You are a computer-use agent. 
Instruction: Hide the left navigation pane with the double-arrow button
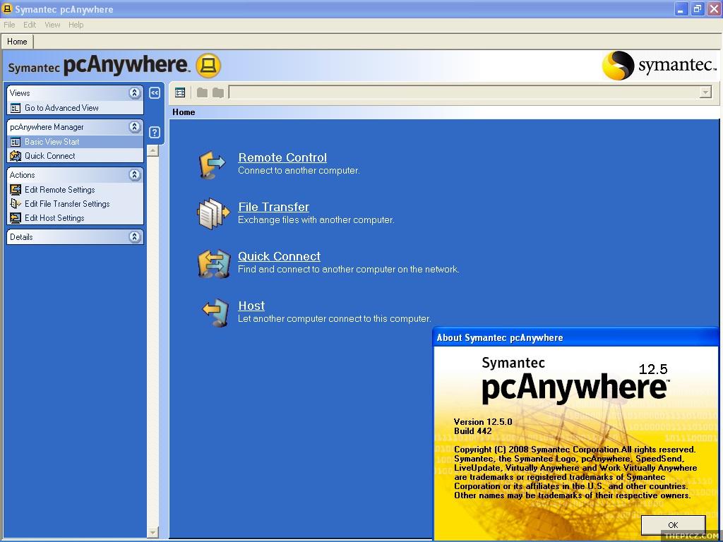155,93
